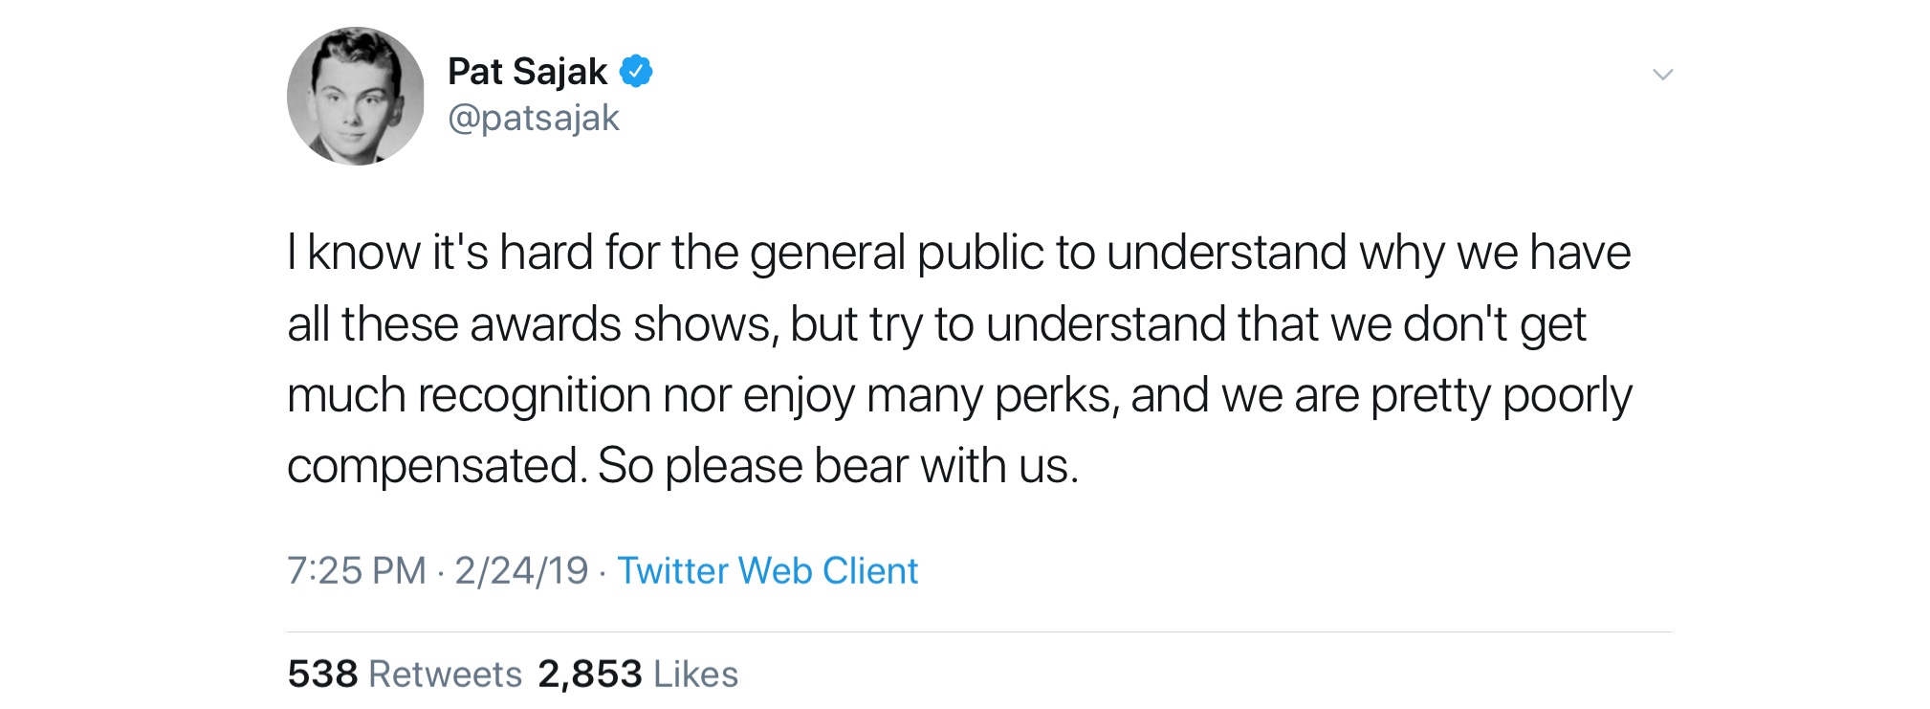Open Pat Sajak's profile picture

356,96
